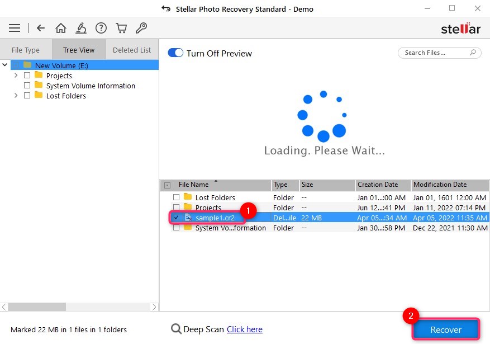Click the sample1.cr2 file icon
This screenshot has width=490, height=344.
click(x=188, y=218)
